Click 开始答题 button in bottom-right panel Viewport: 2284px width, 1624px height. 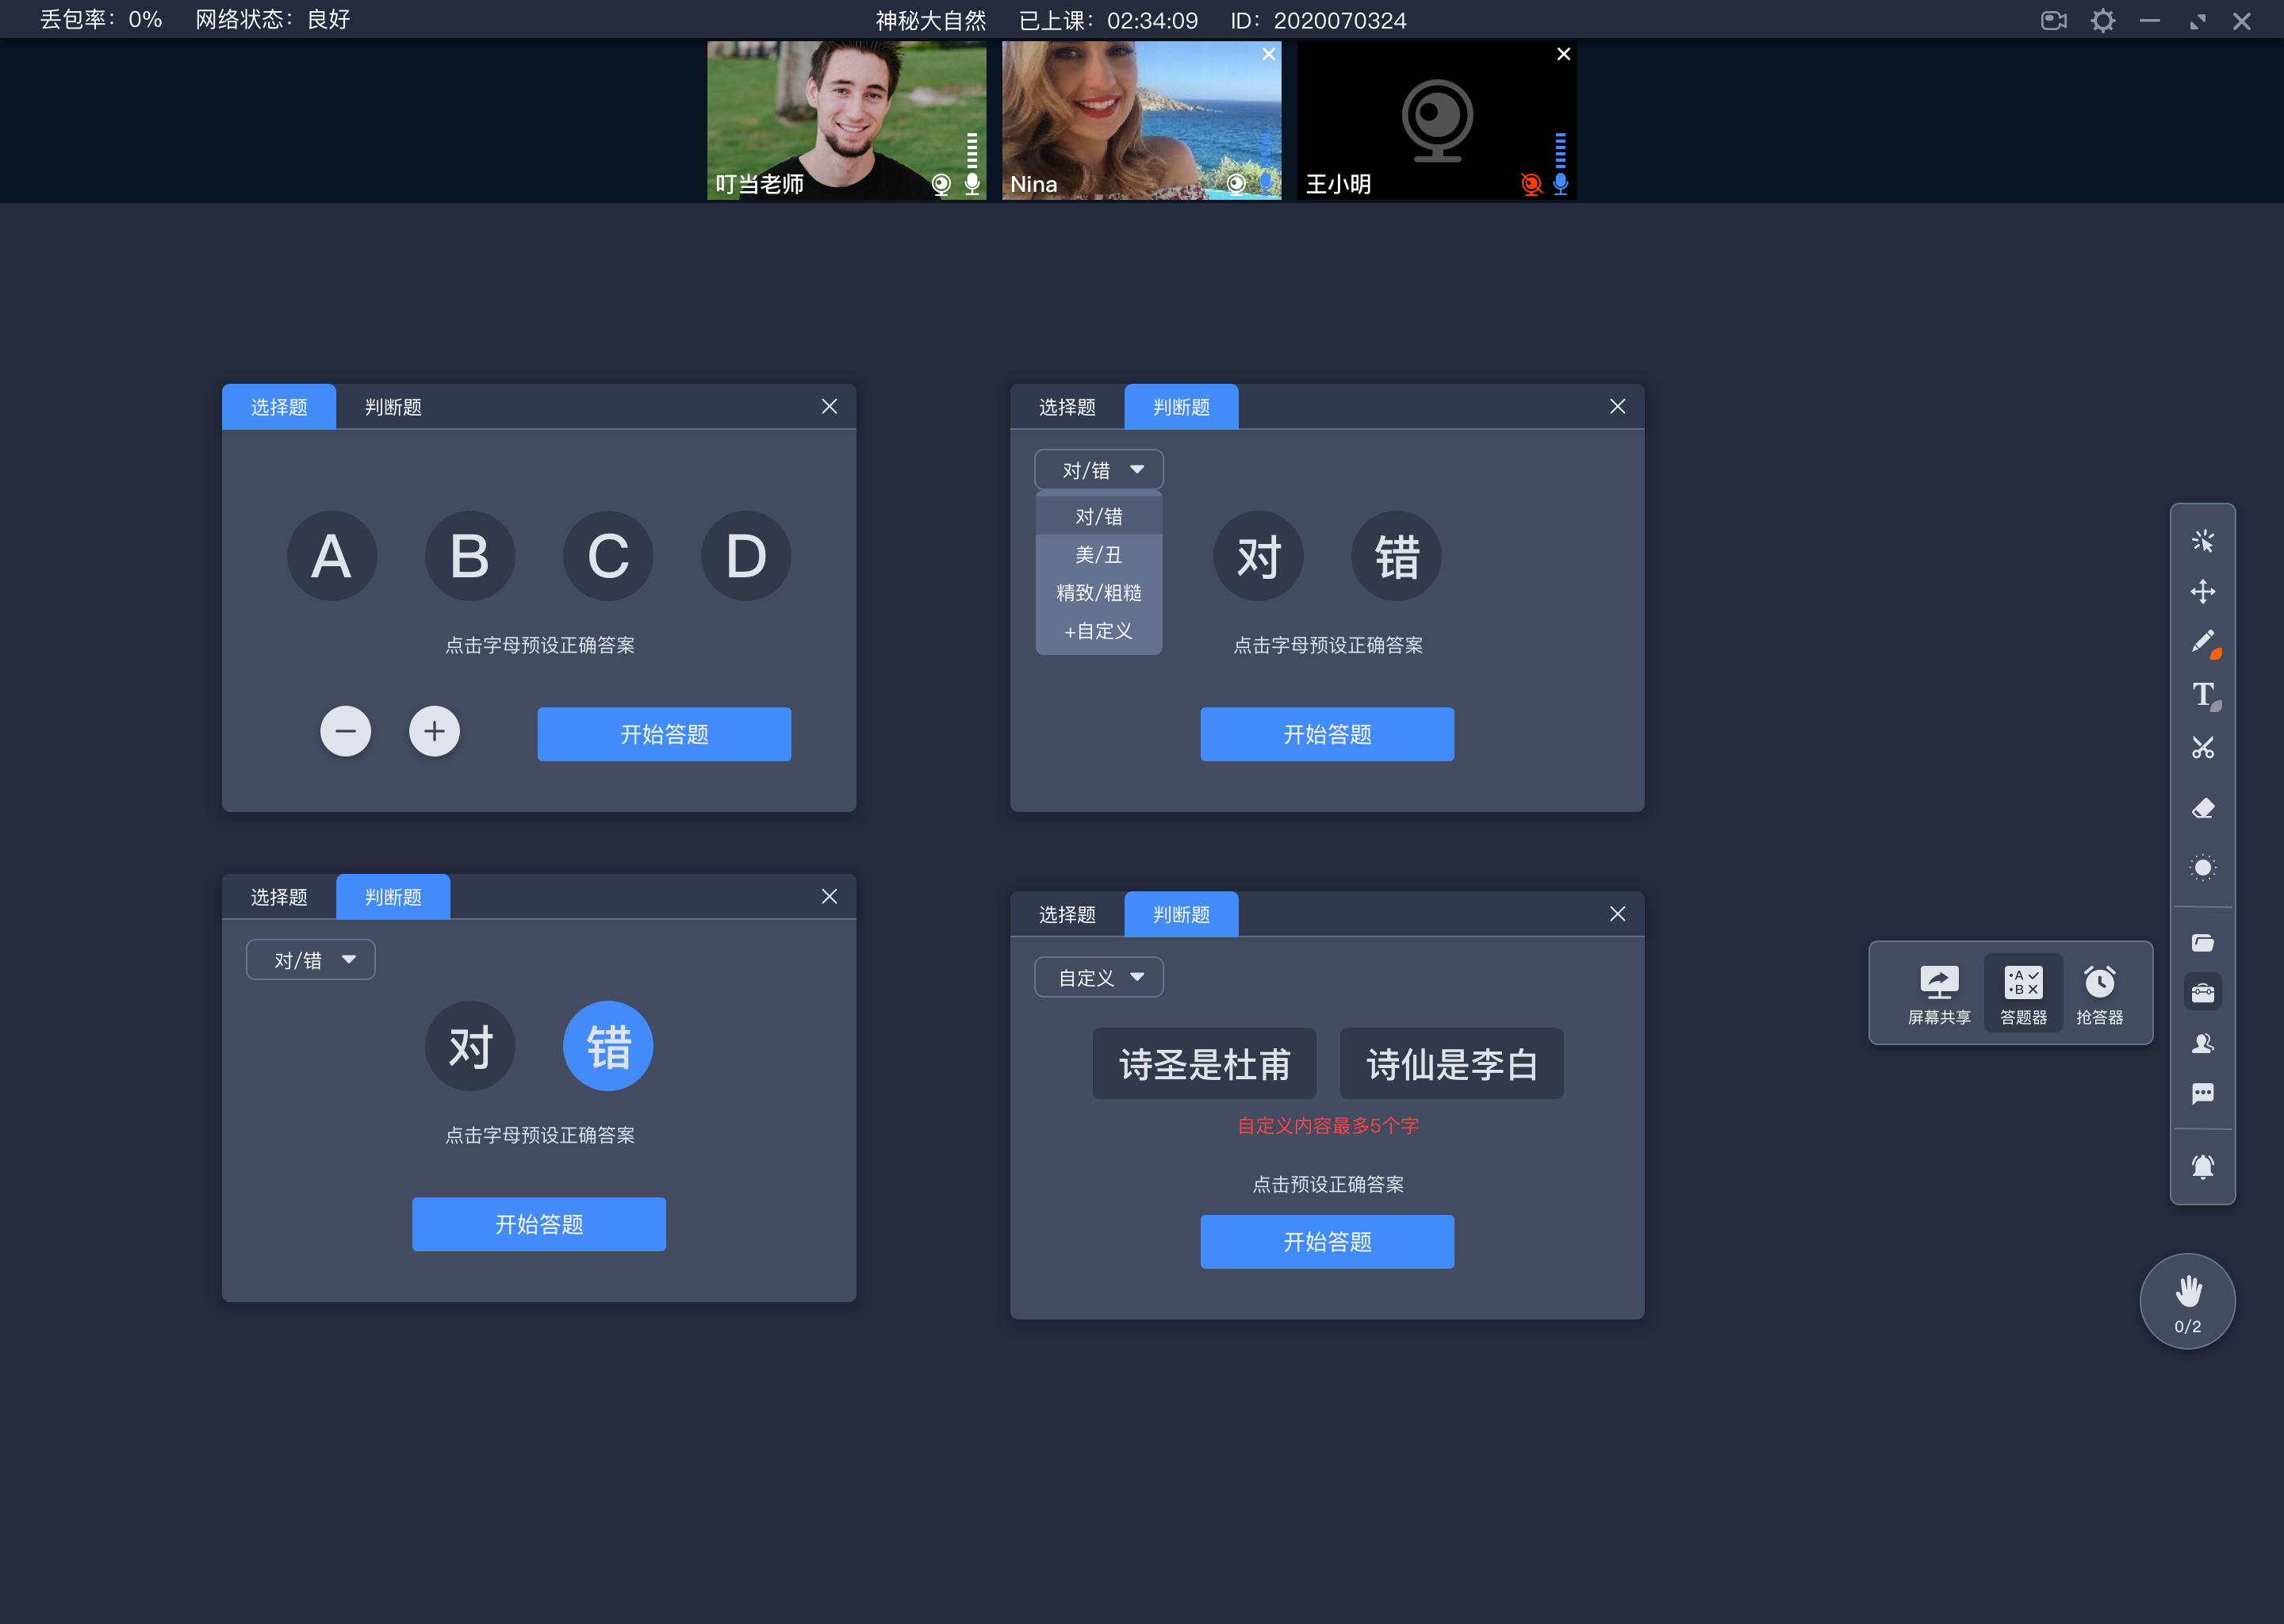pos(1323,1241)
